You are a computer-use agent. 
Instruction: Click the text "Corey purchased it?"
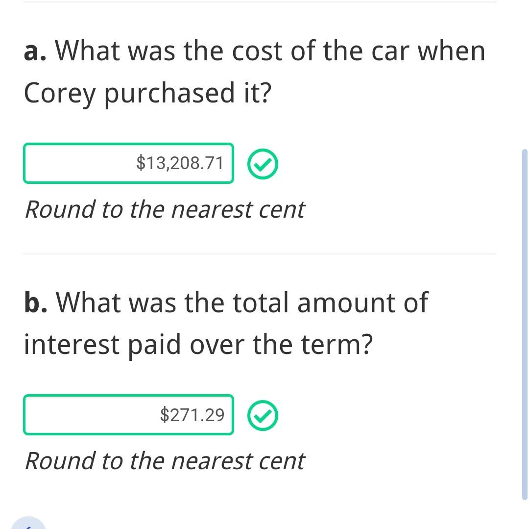[147, 93]
